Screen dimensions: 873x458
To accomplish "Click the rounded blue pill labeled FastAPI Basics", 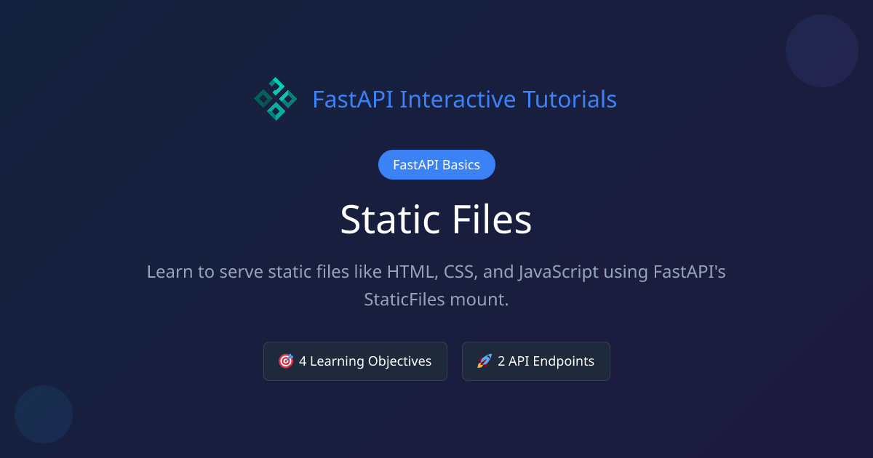I will [x=436, y=164].
